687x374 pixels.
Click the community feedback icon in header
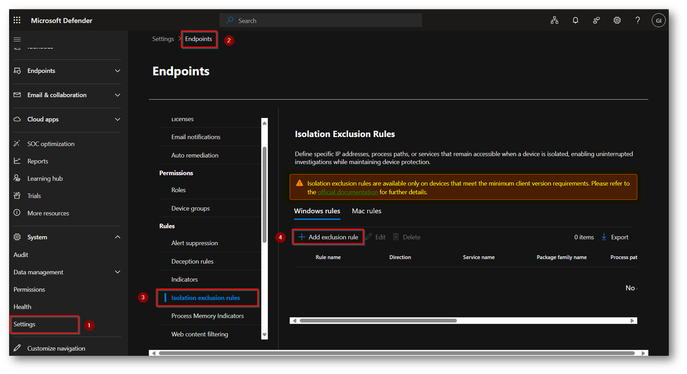point(596,20)
